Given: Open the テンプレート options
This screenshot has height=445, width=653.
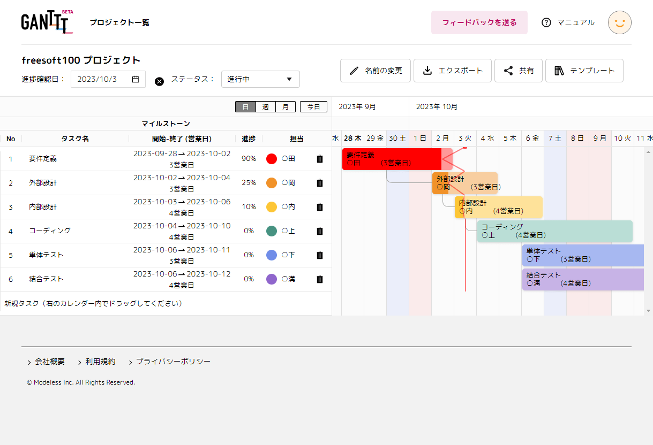Looking at the screenshot, I should pos(584,71).
